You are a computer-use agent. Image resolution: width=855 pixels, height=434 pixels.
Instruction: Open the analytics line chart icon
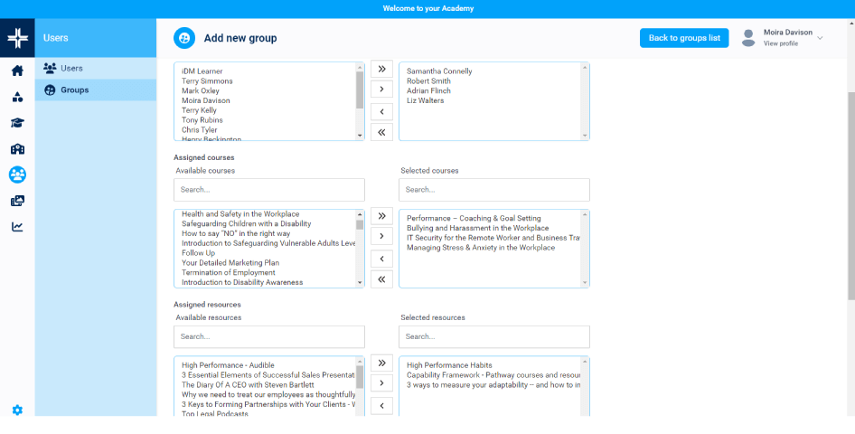pos(17,227)
